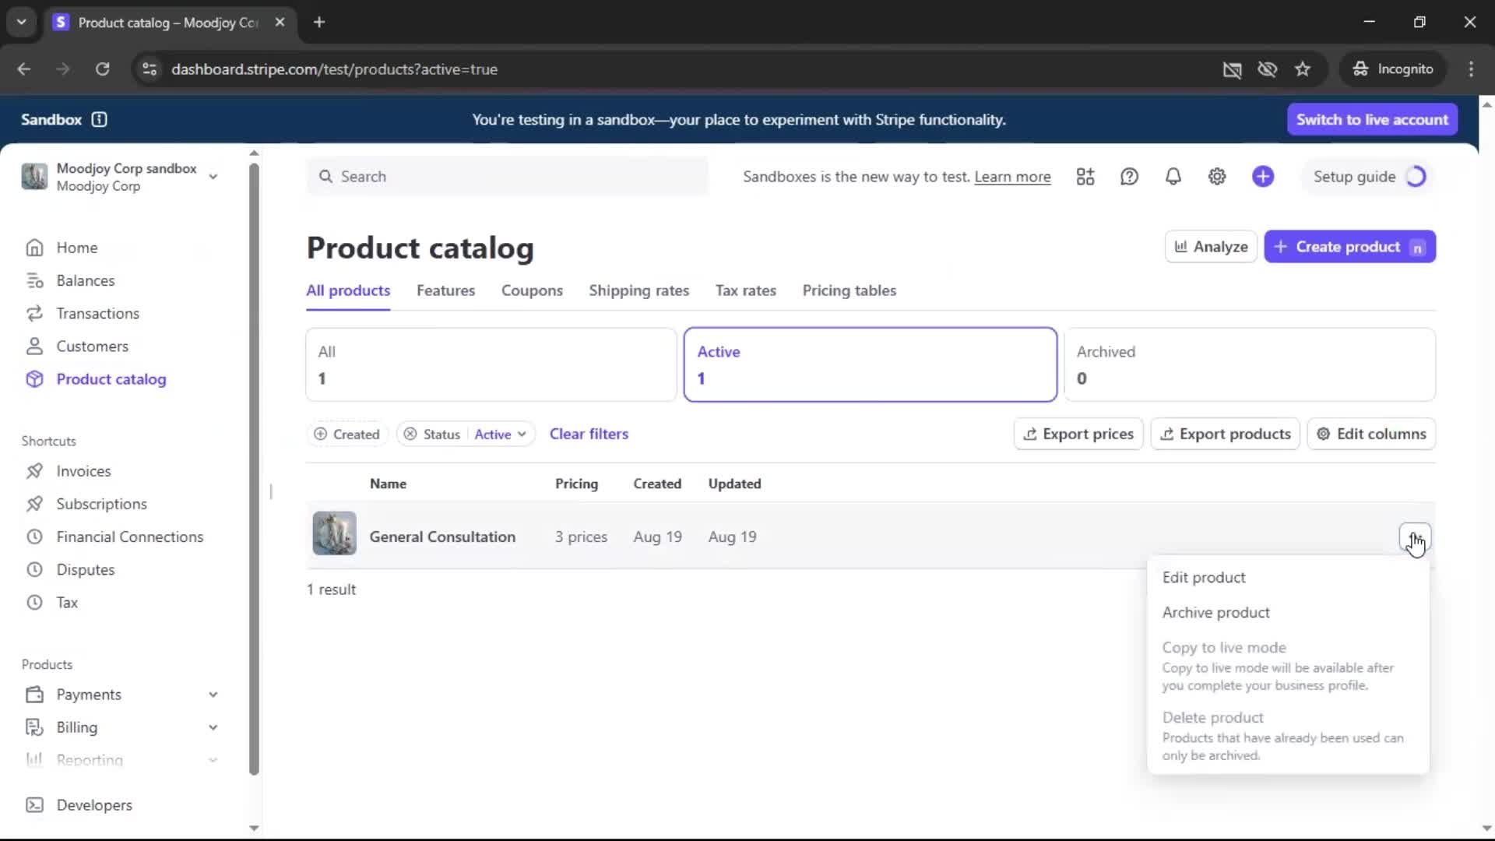
Task: Click the help question mark icon
Action: 1129,177
